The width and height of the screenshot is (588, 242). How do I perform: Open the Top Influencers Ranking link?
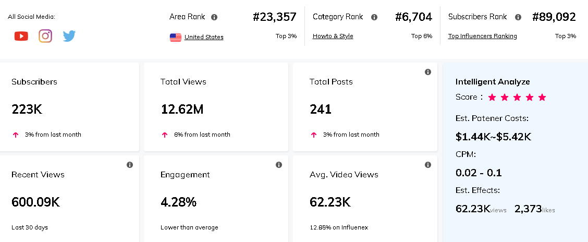click(482, 36)
